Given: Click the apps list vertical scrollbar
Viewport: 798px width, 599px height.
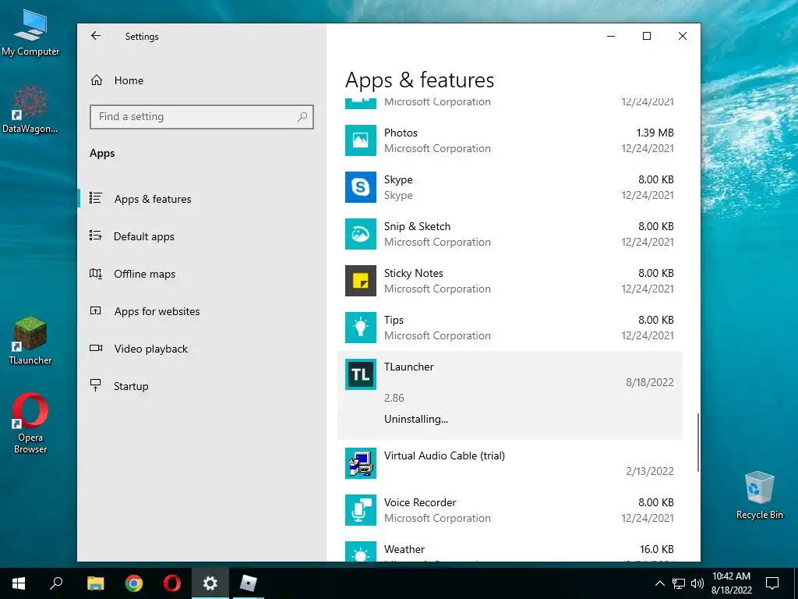Looking at the screenshot, I should (x=697, y=442).
